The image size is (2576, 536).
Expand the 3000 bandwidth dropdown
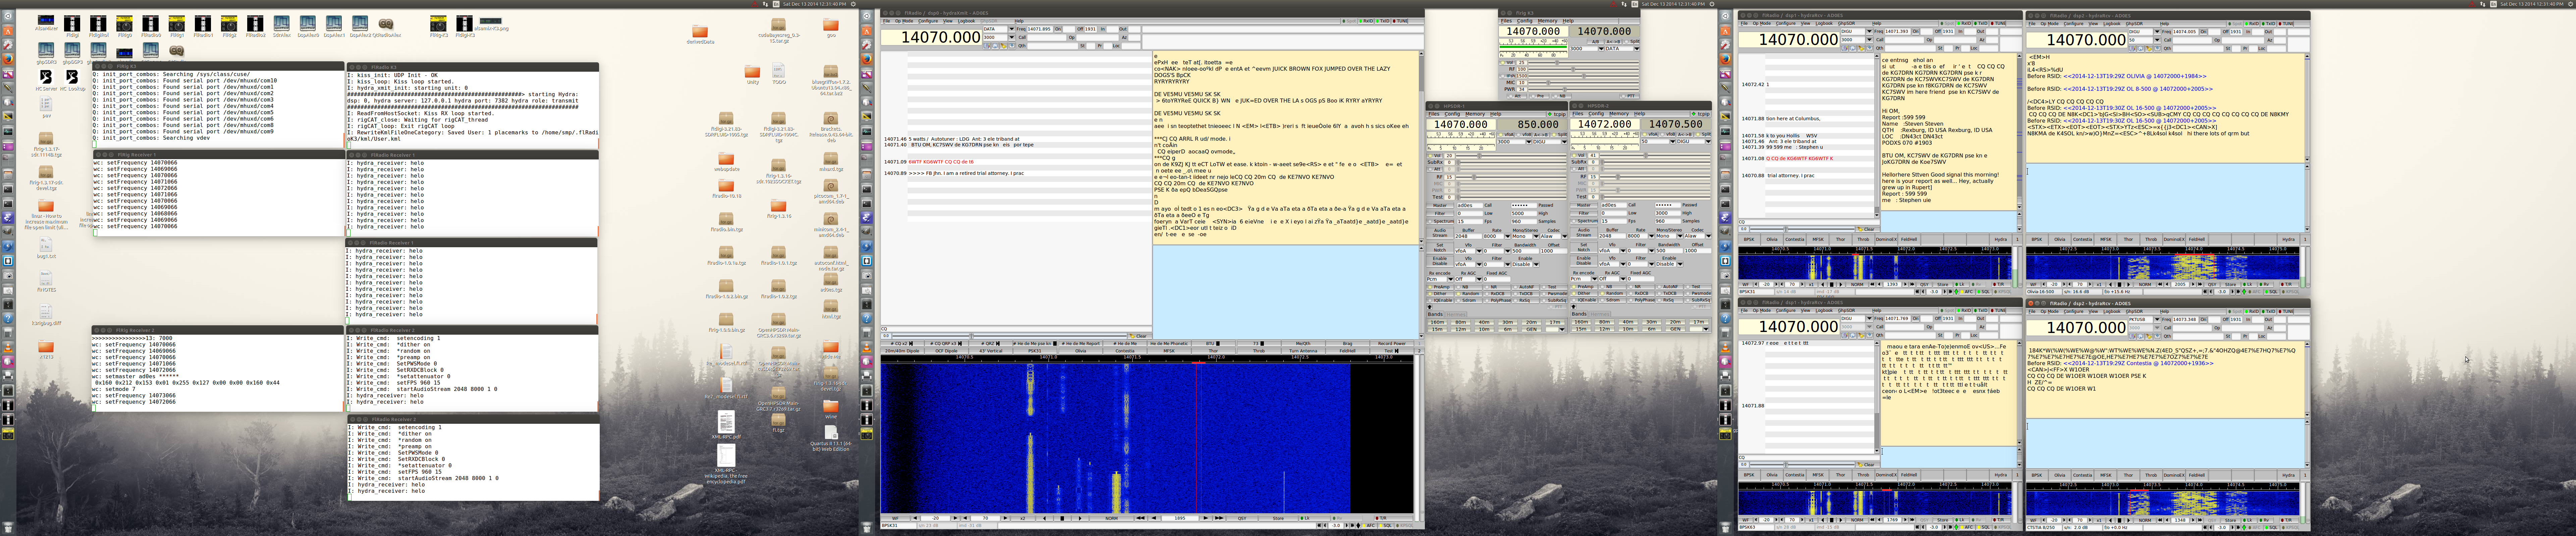(x=1012, y=38)
